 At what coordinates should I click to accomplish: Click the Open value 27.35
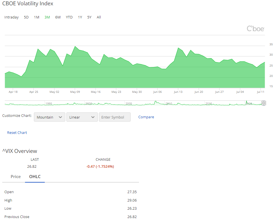(x=132, y=192)
